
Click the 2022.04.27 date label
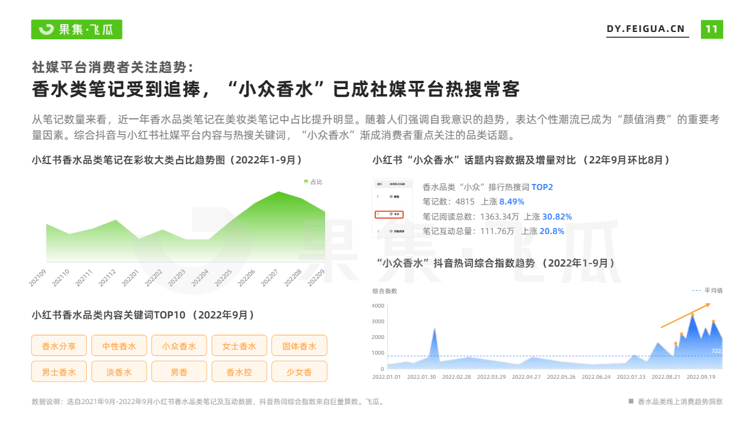click(527, 376)
